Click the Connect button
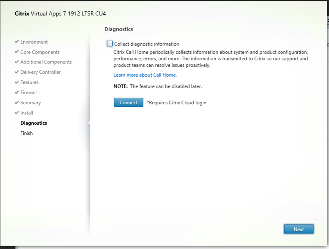Viewport: 329px width, 249px height. pos(128,102)
